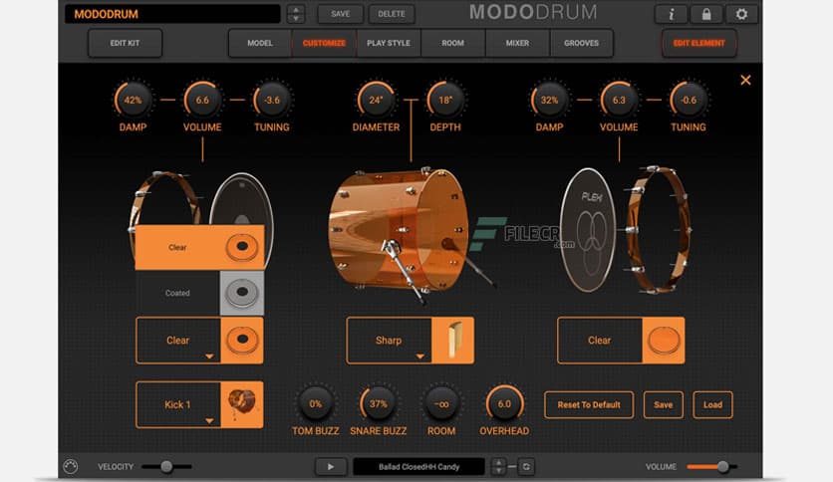Open the PLAY STYLE tab
Screen dimensions: 833x482
[389, 43]
